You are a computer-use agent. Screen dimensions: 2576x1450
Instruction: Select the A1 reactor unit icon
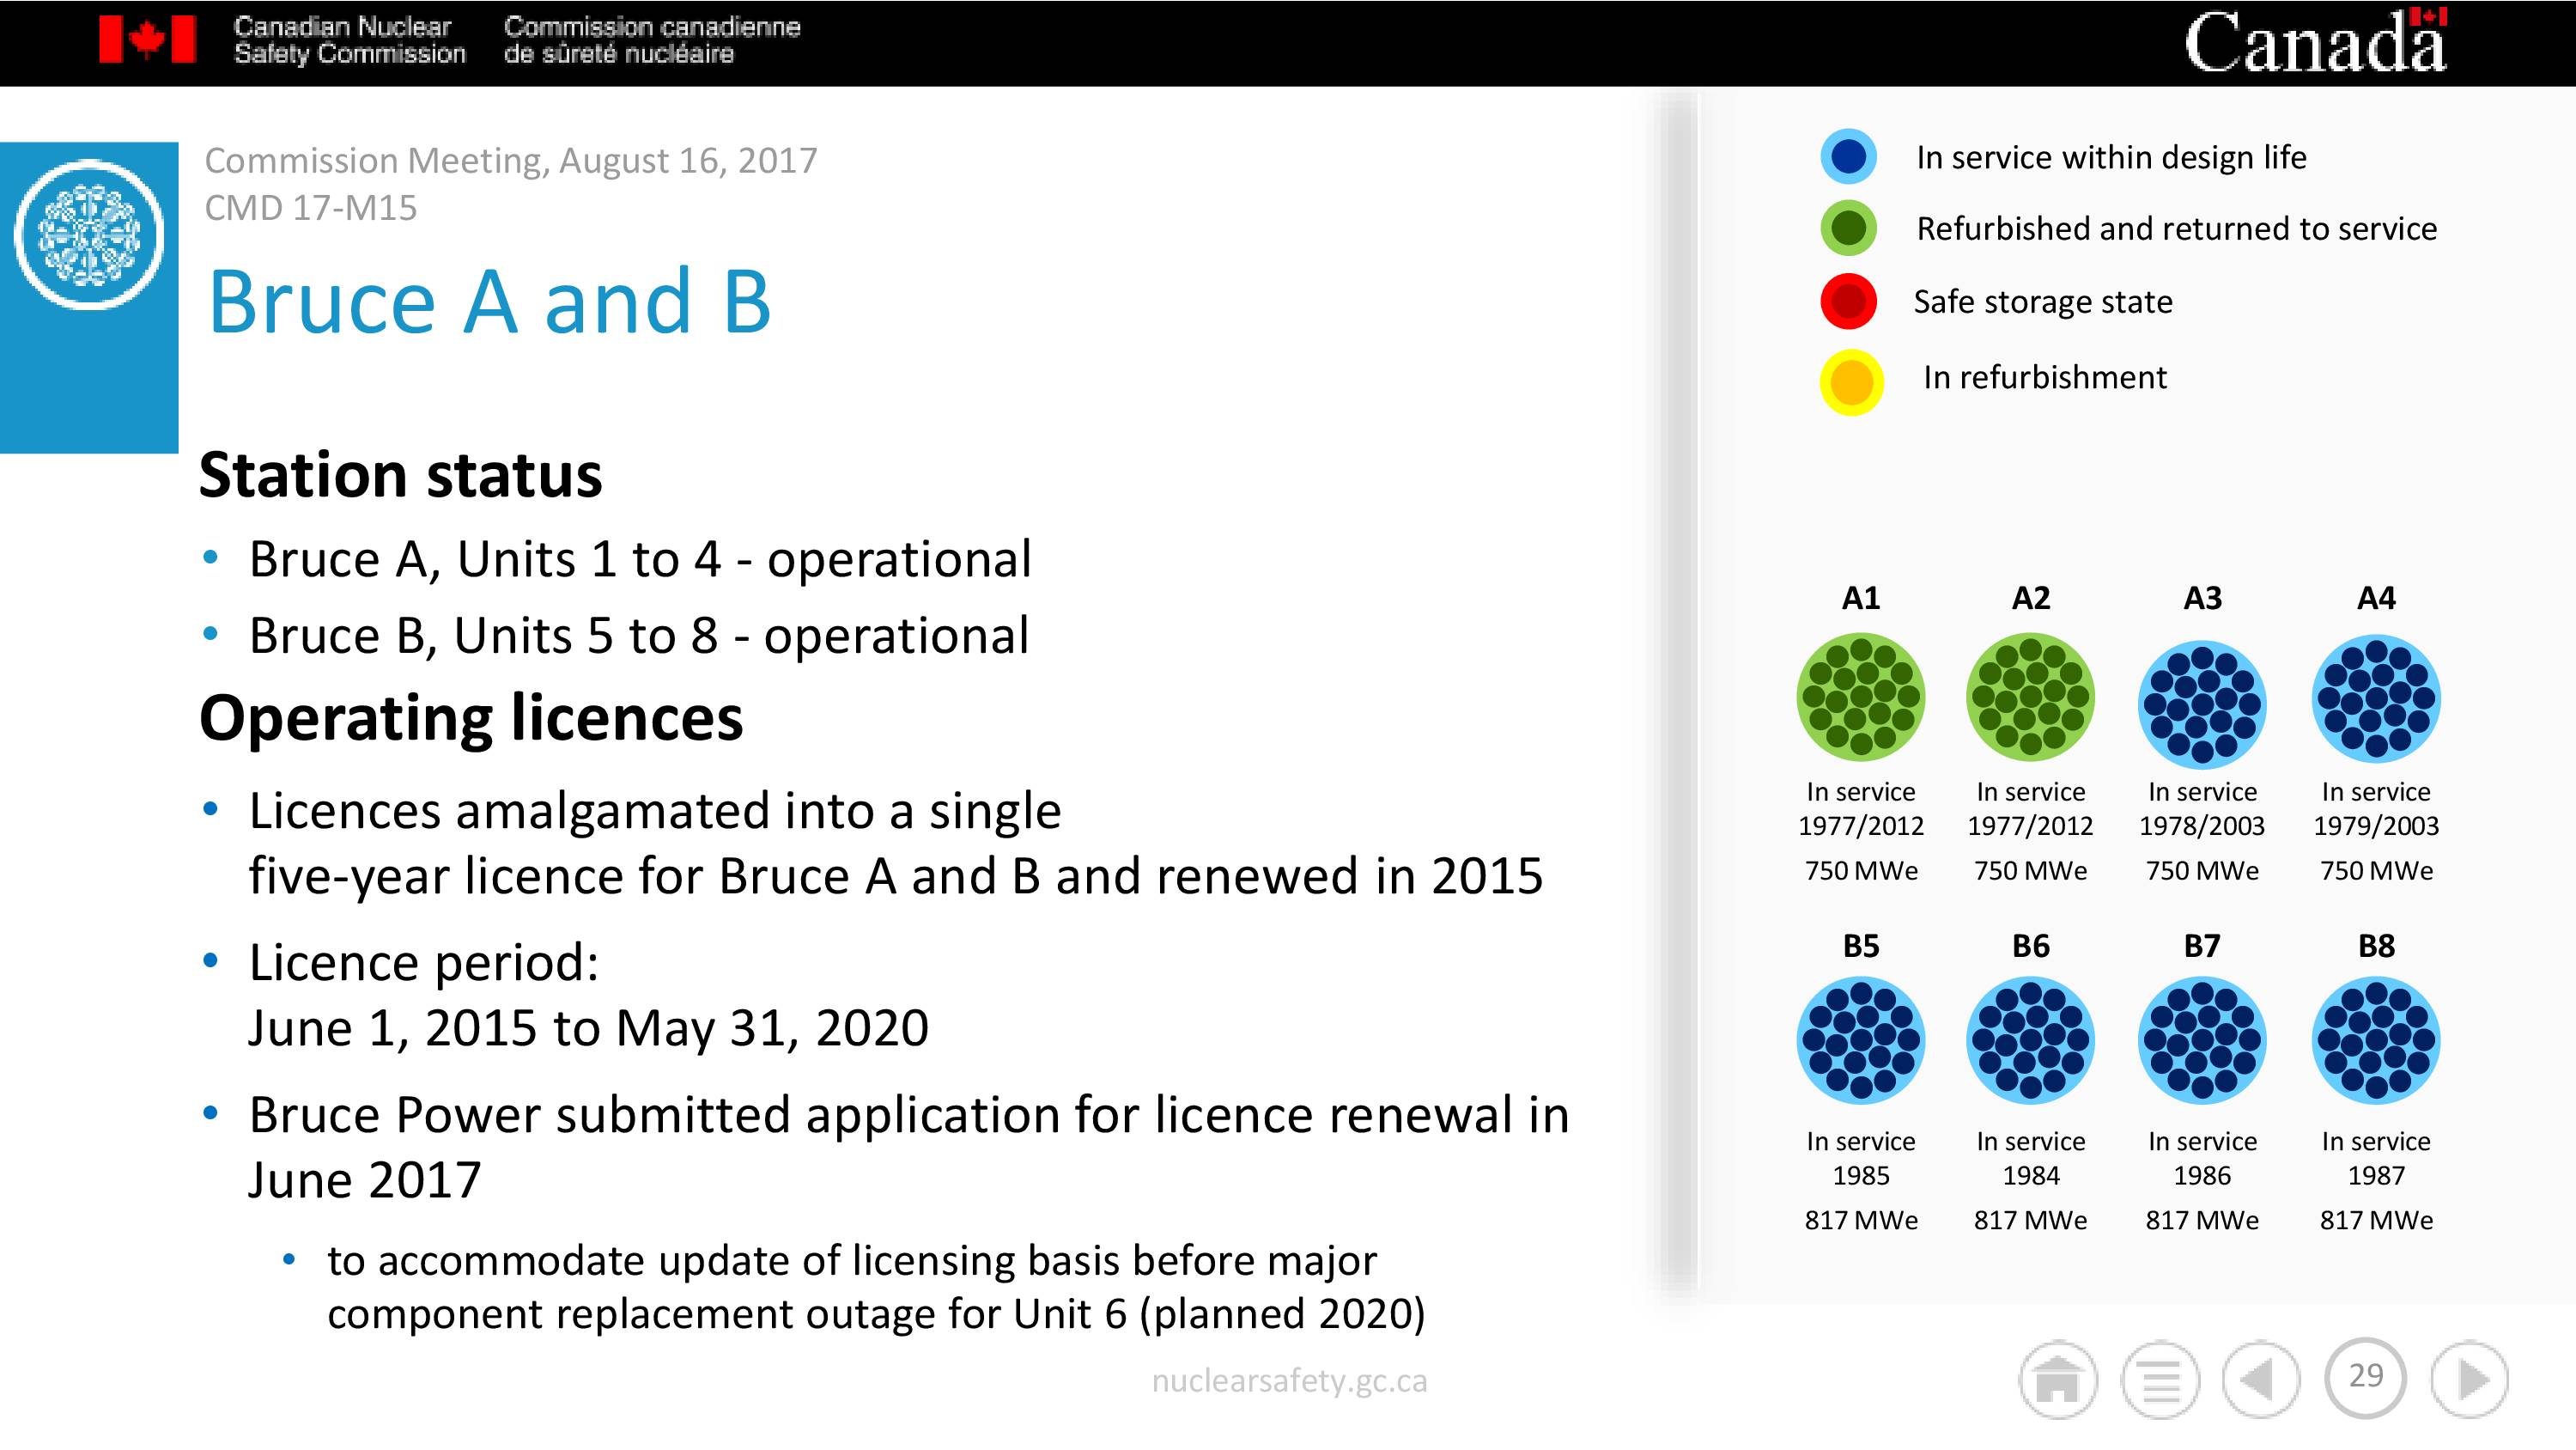pos(1860,698)
